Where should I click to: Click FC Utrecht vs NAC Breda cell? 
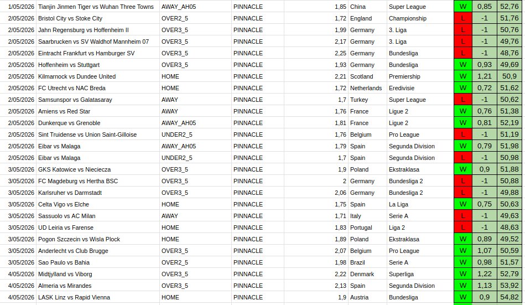pos(98,88)
